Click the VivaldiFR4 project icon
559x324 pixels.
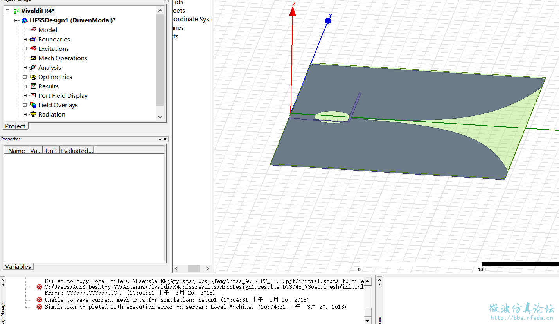16,11
